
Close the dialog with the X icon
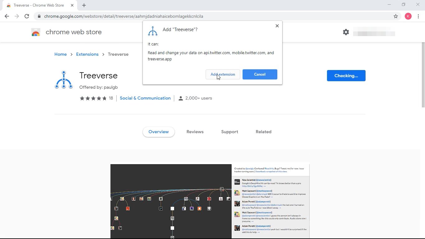tap(277, 26)
